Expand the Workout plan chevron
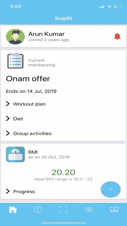The image size is (127, 226). point(8,104)
